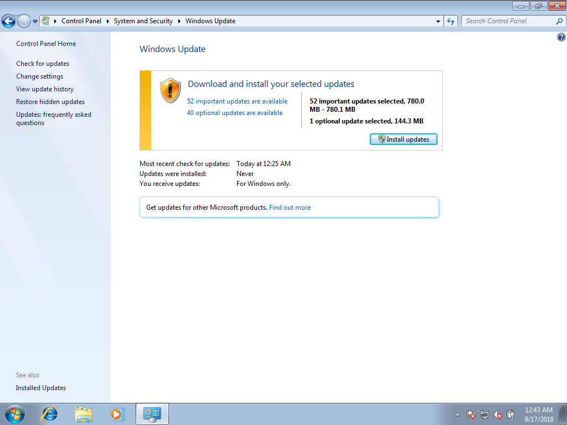Open Windows Media Player from taskbar

(x=117, y=414)
